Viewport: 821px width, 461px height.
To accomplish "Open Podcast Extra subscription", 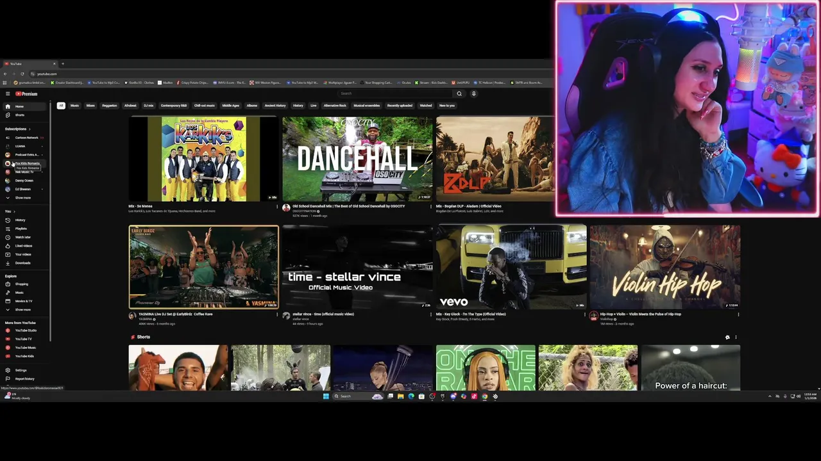I will pyautogui.click(x=26, y=155).
